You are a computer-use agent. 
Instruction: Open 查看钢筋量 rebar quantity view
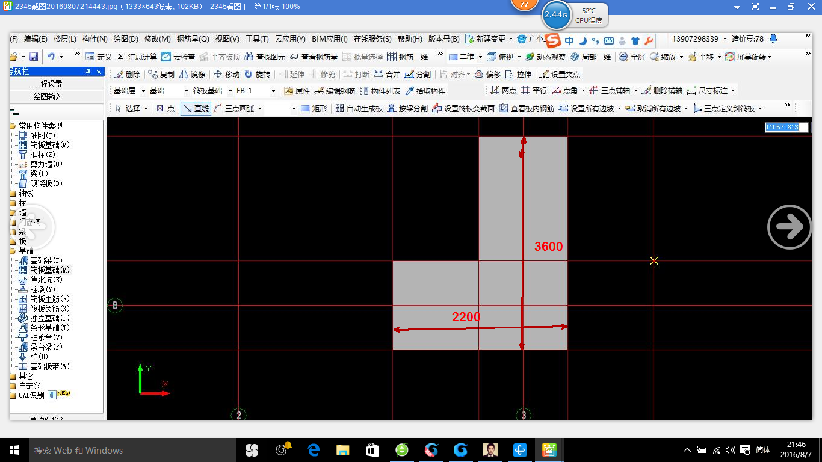314,57
